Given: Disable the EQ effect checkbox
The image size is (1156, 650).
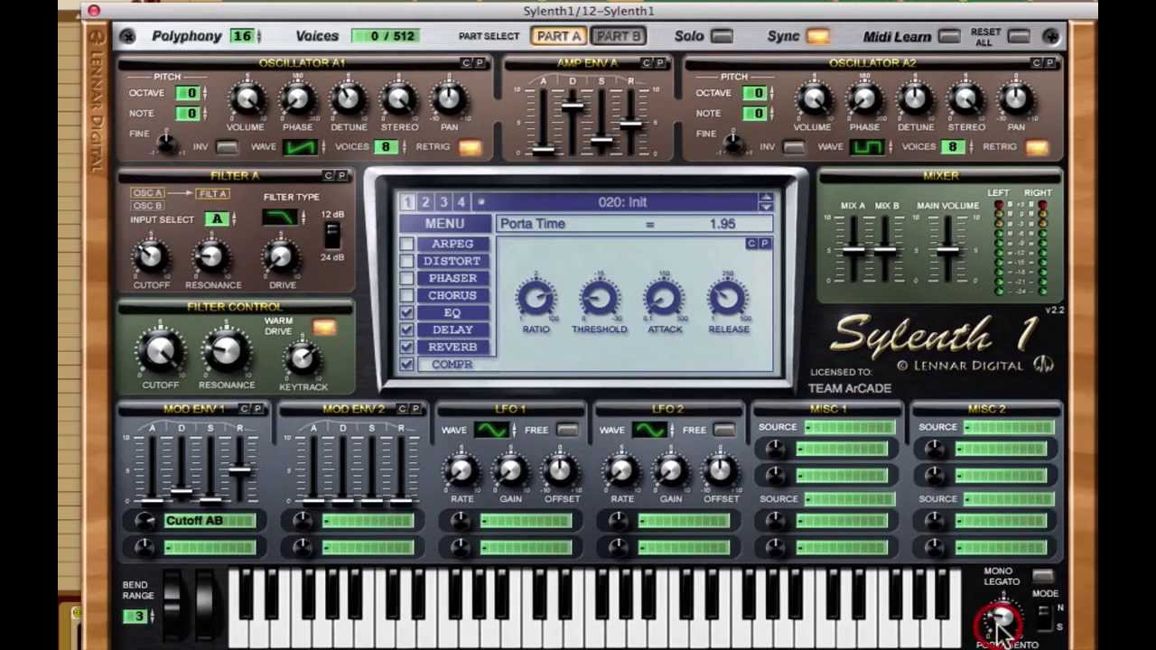Looking at the screenshot, I should coord(406,312).
